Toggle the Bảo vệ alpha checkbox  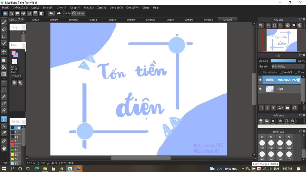point(261,72)
